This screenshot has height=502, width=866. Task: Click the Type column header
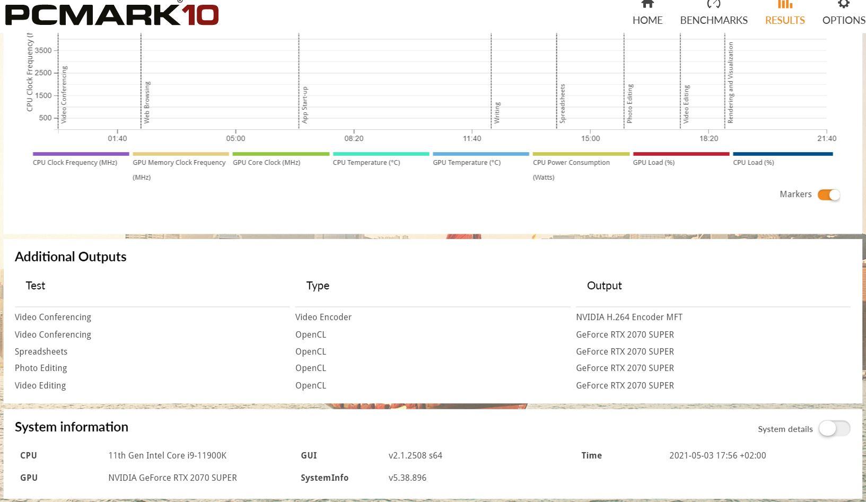pos(318,286)
